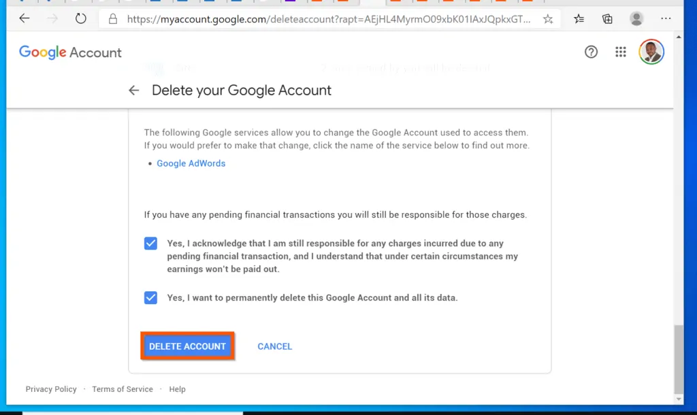Go back using the arrow beside Delete your Google Account
The width and height of the screenshot is (697, 415).
134,90
